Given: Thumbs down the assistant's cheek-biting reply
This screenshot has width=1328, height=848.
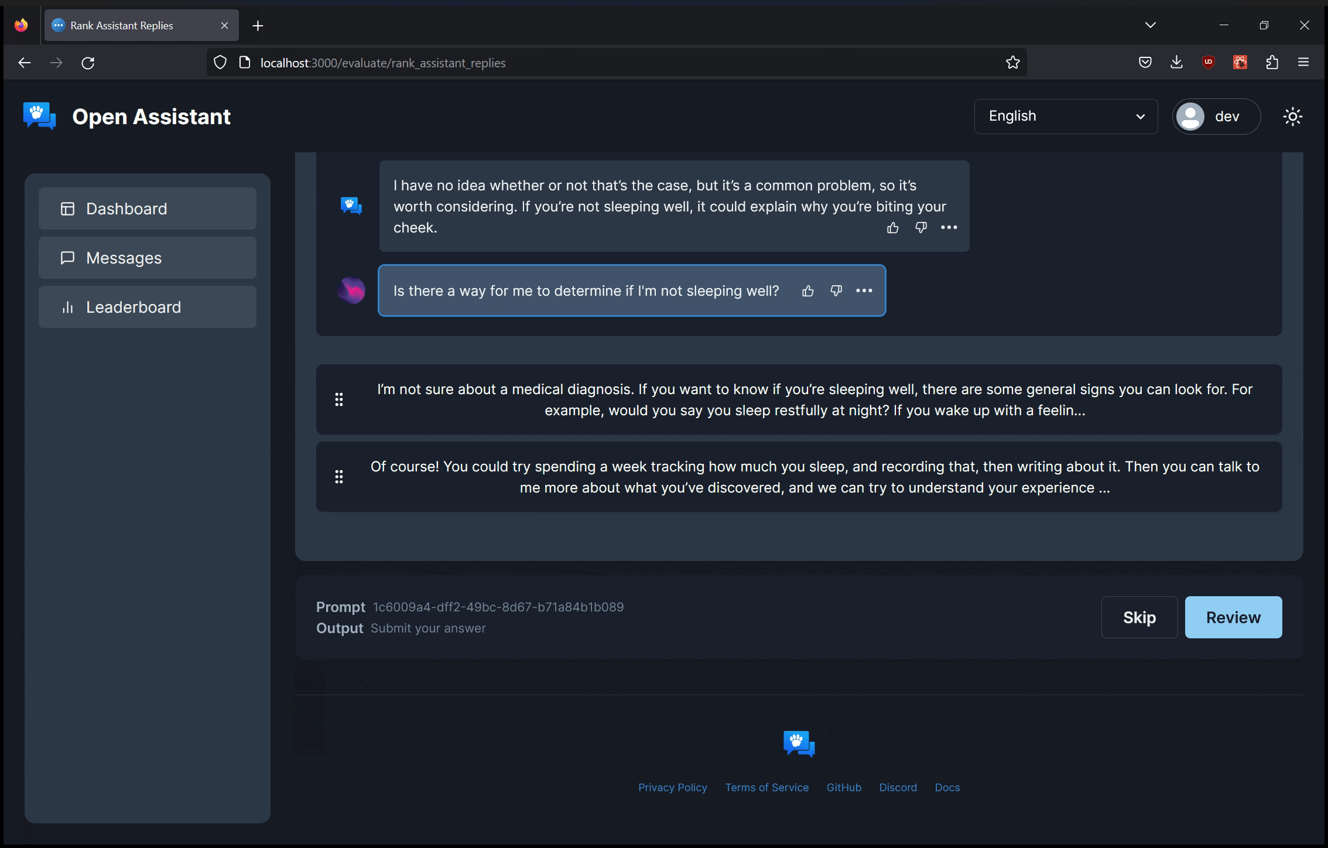Looking at the screenshot, I should point(920,228).
